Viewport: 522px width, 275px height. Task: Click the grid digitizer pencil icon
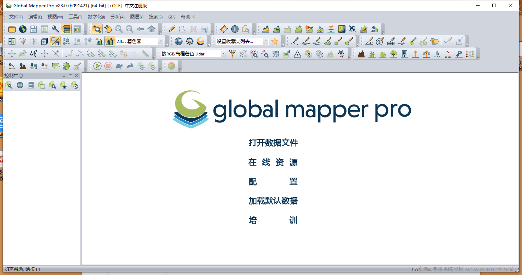pyautogui.click(x=391, y=41)
